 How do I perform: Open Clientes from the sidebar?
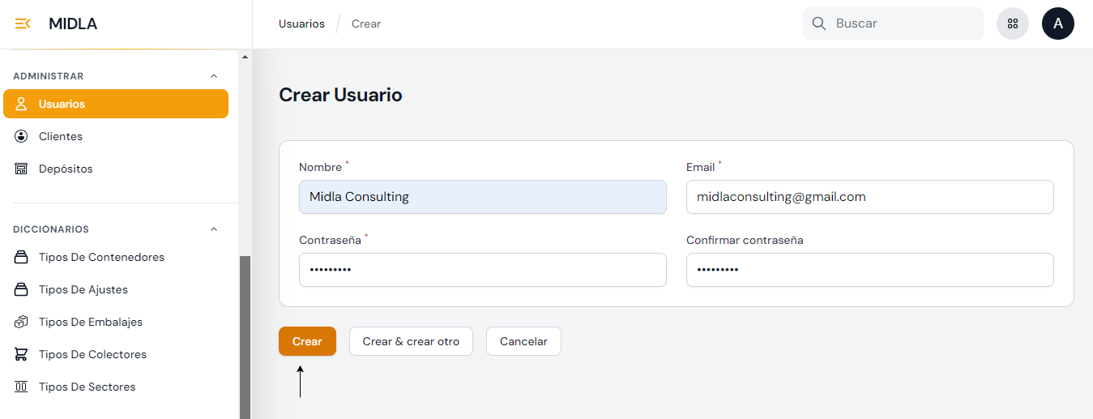click(x=61, y=136)
